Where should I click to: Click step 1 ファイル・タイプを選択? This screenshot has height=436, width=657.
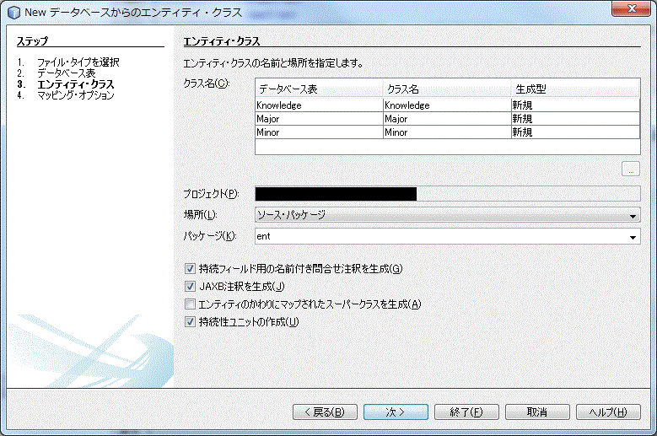pyautogui.click(x=78, y=62)
